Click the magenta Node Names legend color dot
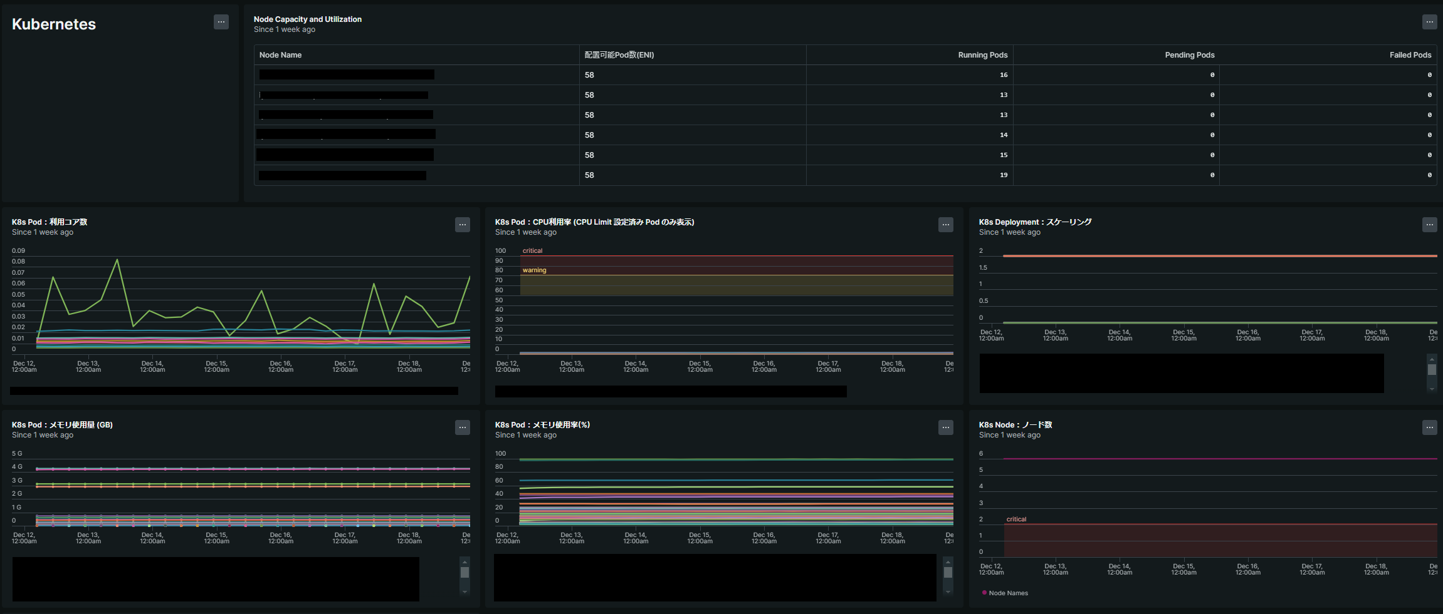Image resolution: width=1443 pixels, height=614 pixels. (984, 592)
